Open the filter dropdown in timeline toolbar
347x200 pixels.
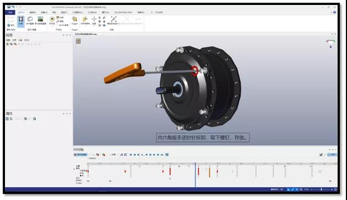click(x=114, y=155)
